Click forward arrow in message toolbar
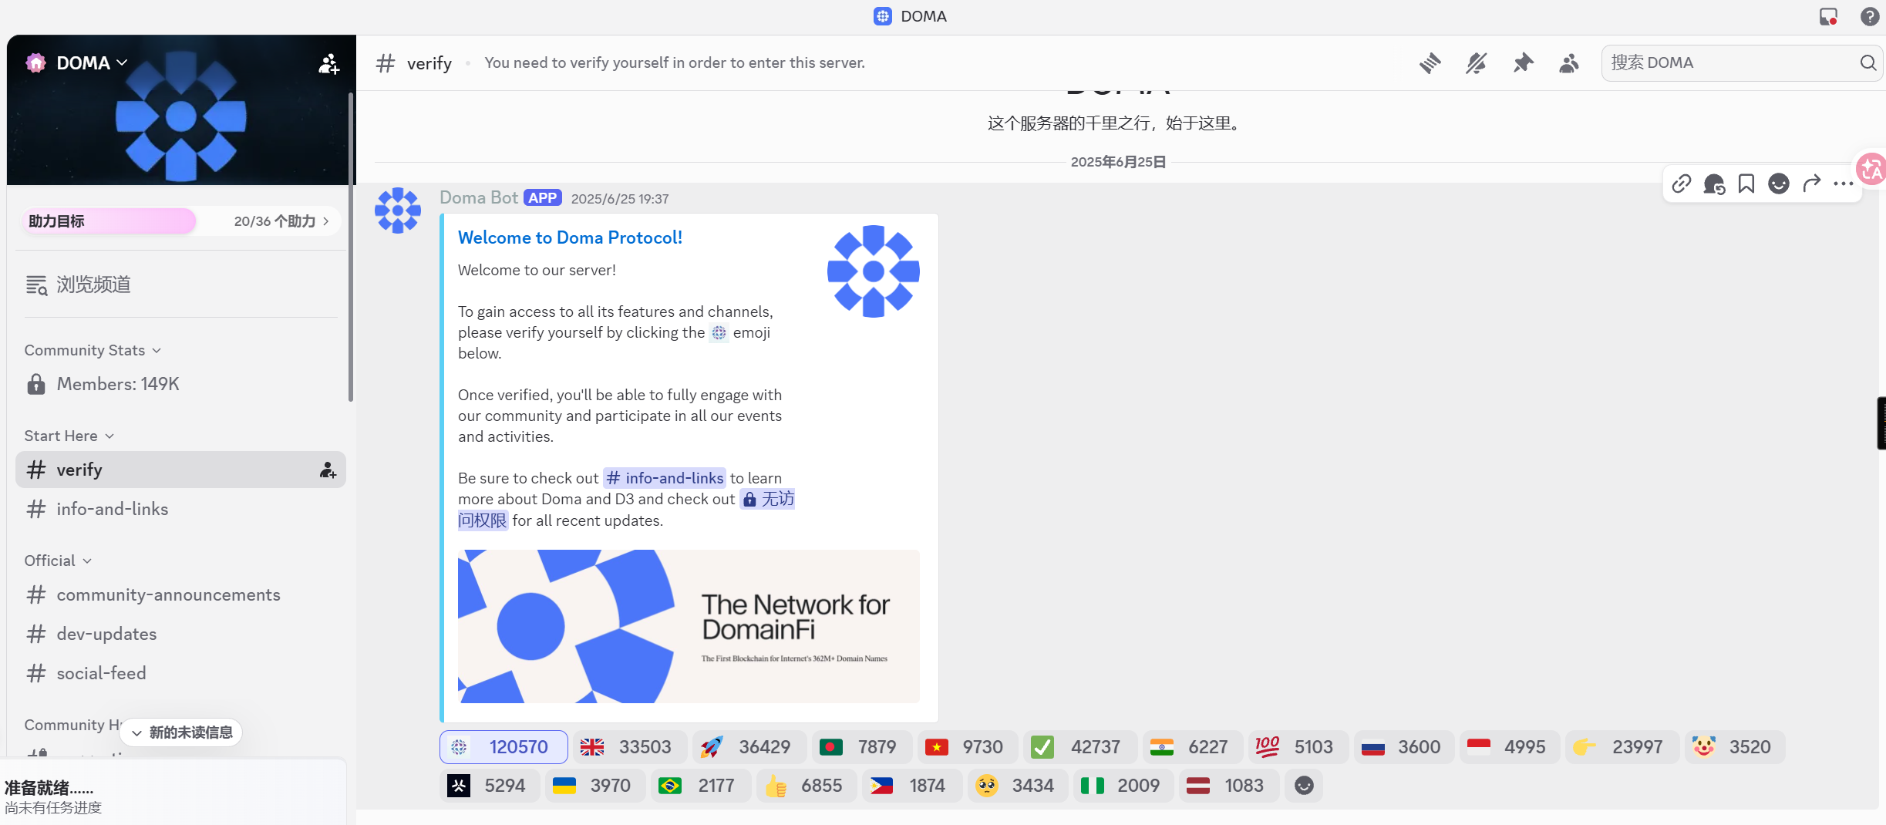Image resolution: width=1886 pixels, height=825 pixels. [1811, 184]
